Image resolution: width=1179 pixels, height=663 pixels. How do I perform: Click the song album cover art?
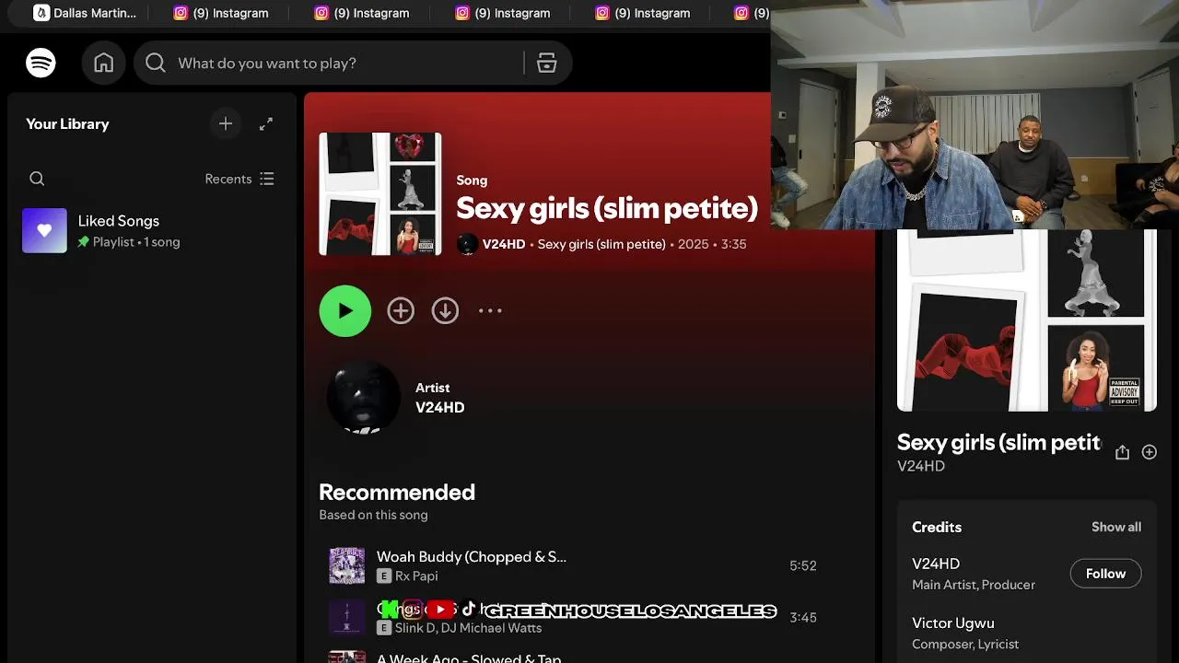click(x=380, y=194)
